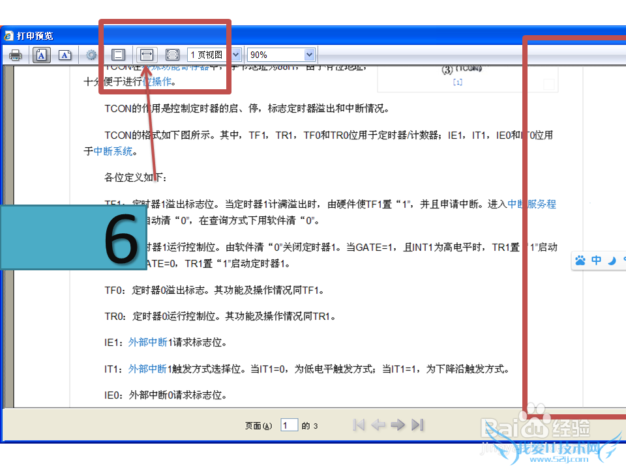Screen dimensions: 626x469
Task: Click the IE icon in print preview title bar
Action: coord(8,36)
